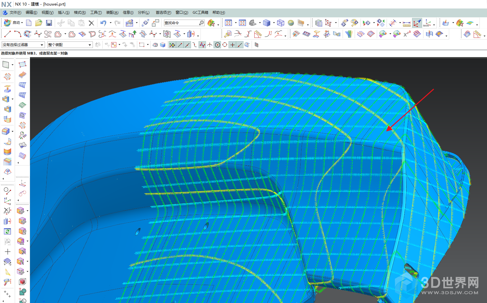This screenshot has height=303, width=487.
Task: Open the 窗口(O) window menu
Action: (x=182, y=12)
